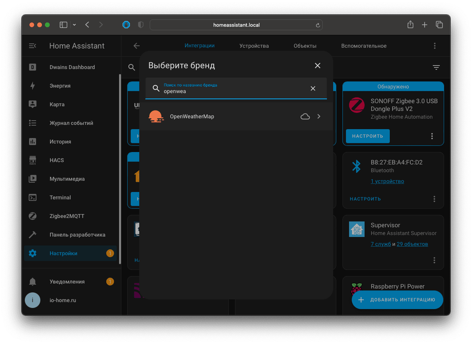
Task: Open Панель разработчика hammer icon
Action: pos(33,235)
